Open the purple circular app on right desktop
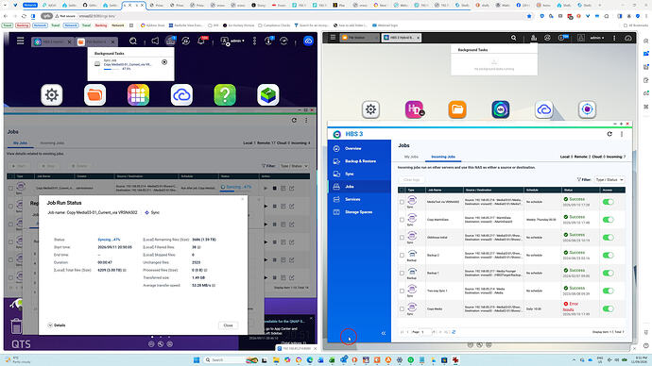 pyautogui.click(x=587, y=109)
